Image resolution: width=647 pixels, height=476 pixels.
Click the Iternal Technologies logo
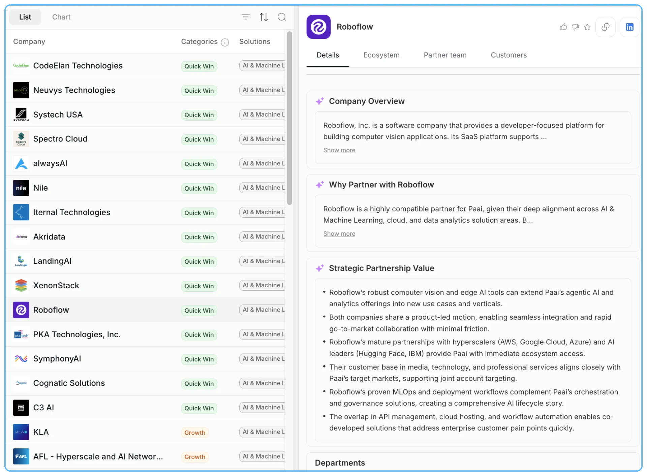pos(21,212)
